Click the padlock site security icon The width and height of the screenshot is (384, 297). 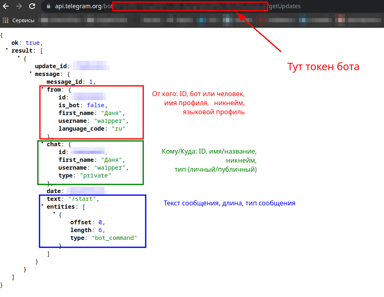(x=49, y=6)
